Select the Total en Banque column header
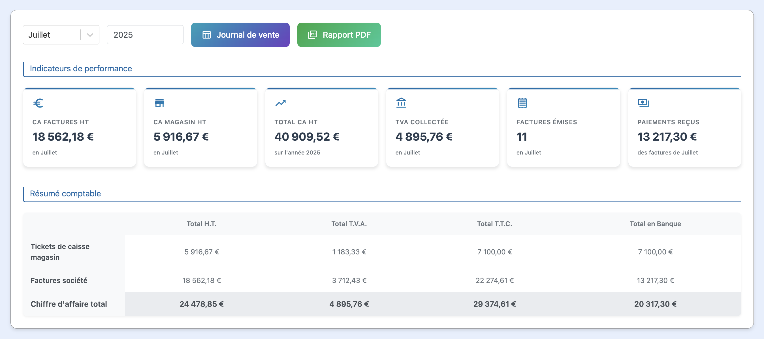 click(655, 224)
